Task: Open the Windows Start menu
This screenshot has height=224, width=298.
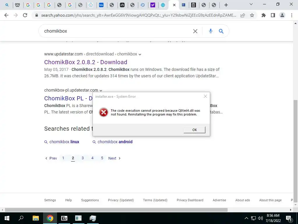Action: 7,218
